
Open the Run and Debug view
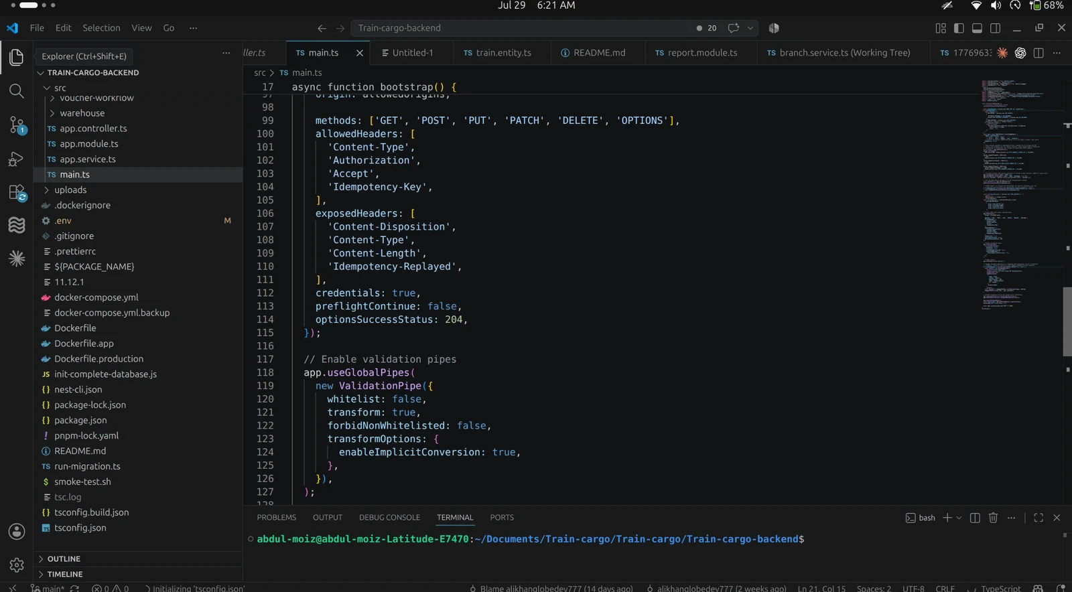(x=17, y=159)
